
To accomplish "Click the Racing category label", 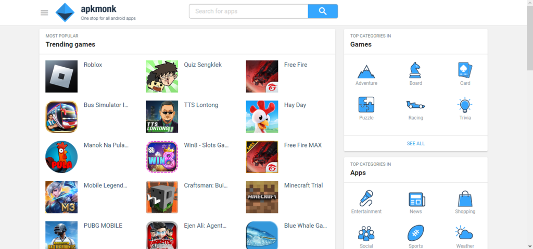I will click(x=416, y=118).
